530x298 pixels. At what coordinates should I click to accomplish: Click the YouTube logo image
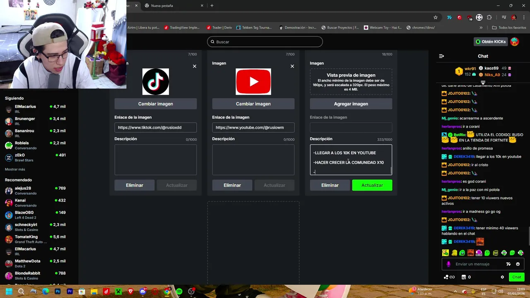click(253, 82)
